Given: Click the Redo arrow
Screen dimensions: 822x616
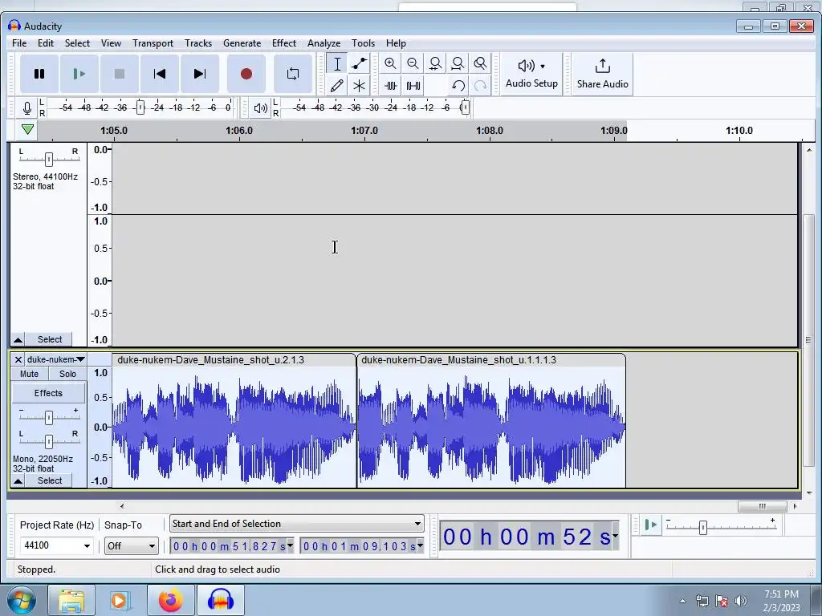Looking at the screenshot, I should [x=480, y=85].
